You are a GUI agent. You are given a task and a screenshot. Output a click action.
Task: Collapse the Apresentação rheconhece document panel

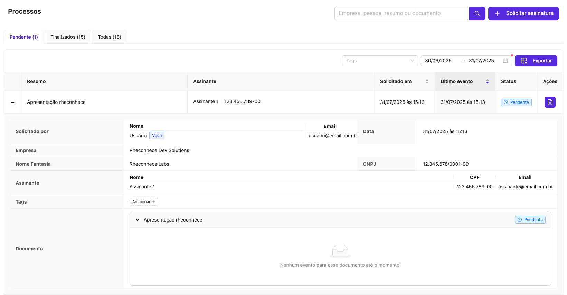click(138, 220)
